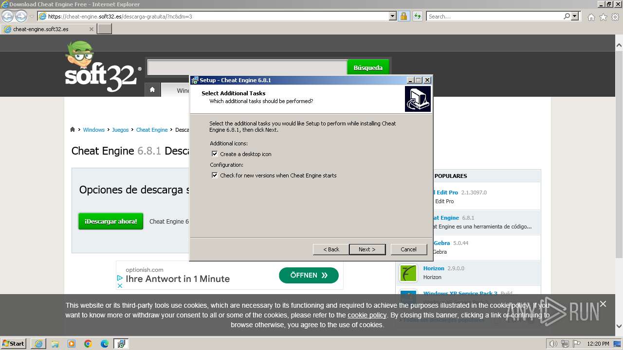Open the browser Home icon
This screenshot has height=350, width=623.
tap(591, 17)
